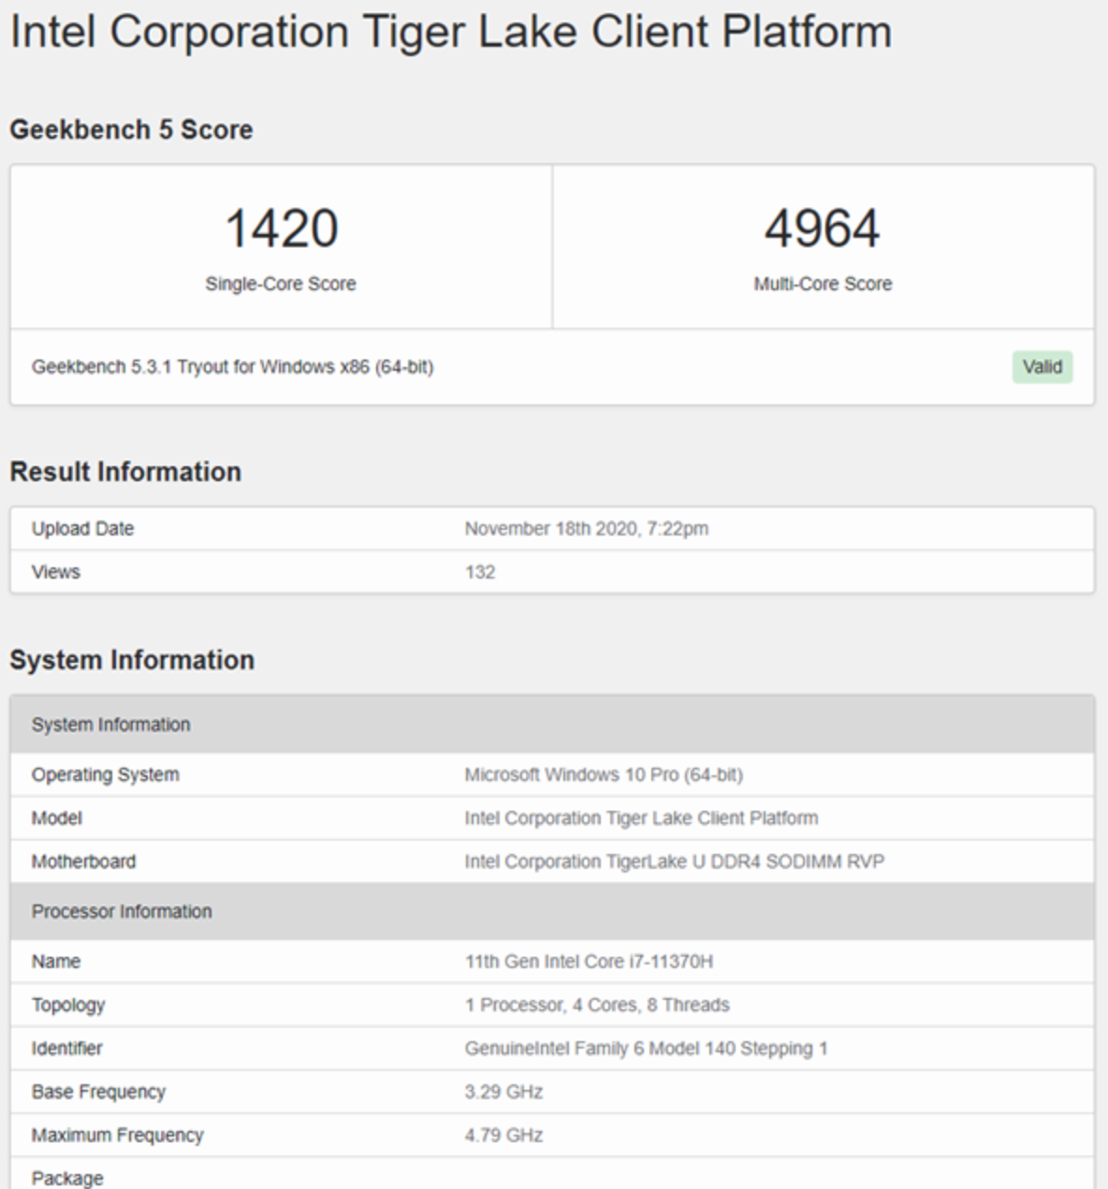This screenshot has width=1108, height=1189.
Task: Click the 3.29 GHz base frequency value
Action: [503, 1092]
